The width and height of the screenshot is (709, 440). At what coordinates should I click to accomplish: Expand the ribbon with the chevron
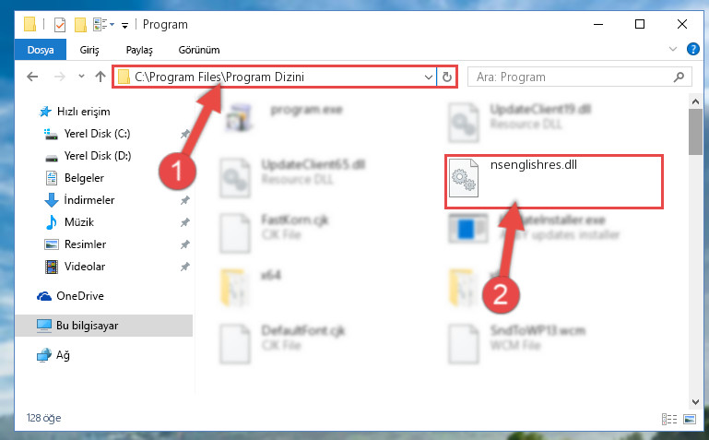pos(673,49)
